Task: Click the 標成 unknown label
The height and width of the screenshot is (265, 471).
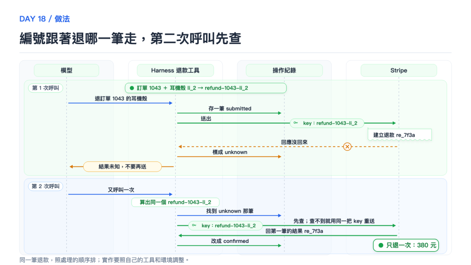Action: [x=230, y=152]
